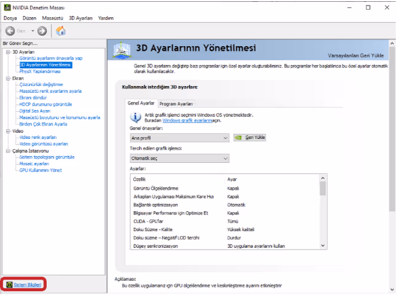Click the main panel scrollbar thumb
Screen dimensions: 397x295
(x=392, y=128)
